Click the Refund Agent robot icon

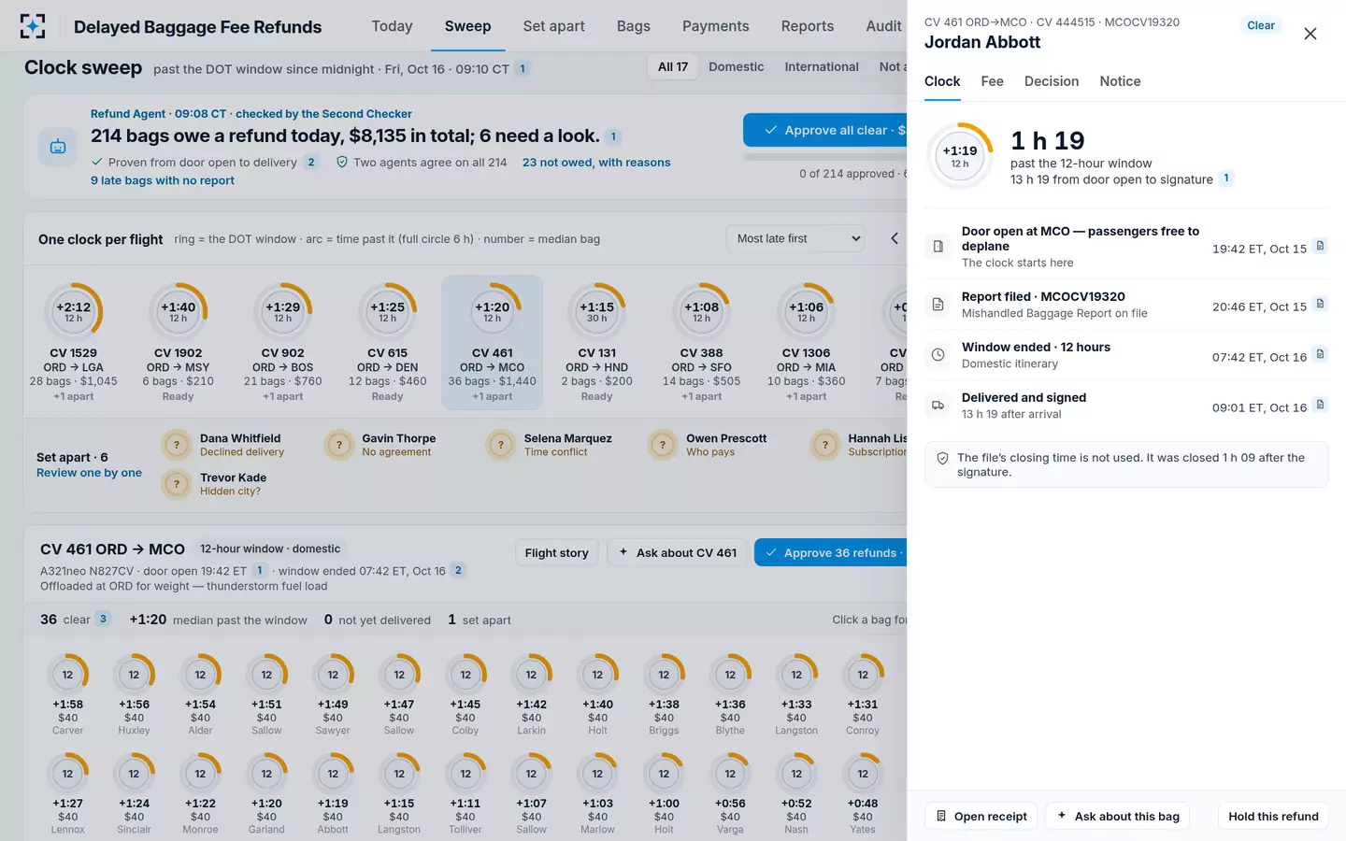pos(58,147)
